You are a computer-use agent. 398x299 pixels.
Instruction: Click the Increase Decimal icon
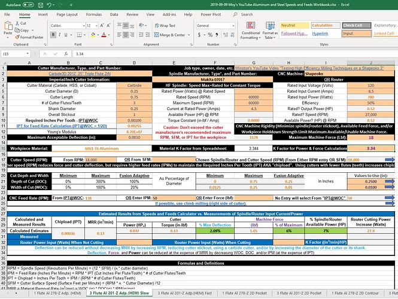226,35
